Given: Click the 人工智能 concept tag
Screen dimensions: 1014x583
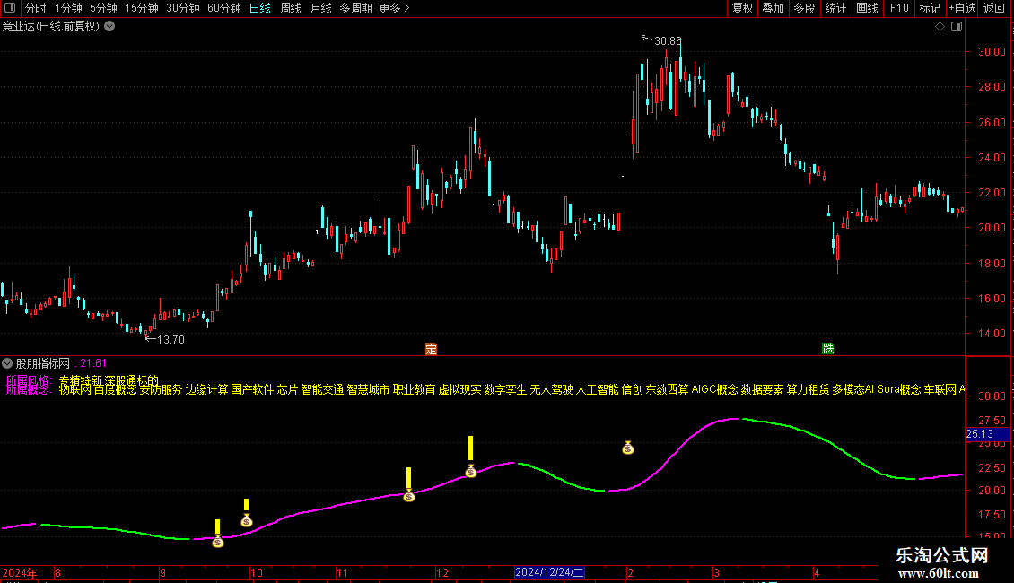Looking at the screenshot, I should pyautogui.click(x=597, y=390).
